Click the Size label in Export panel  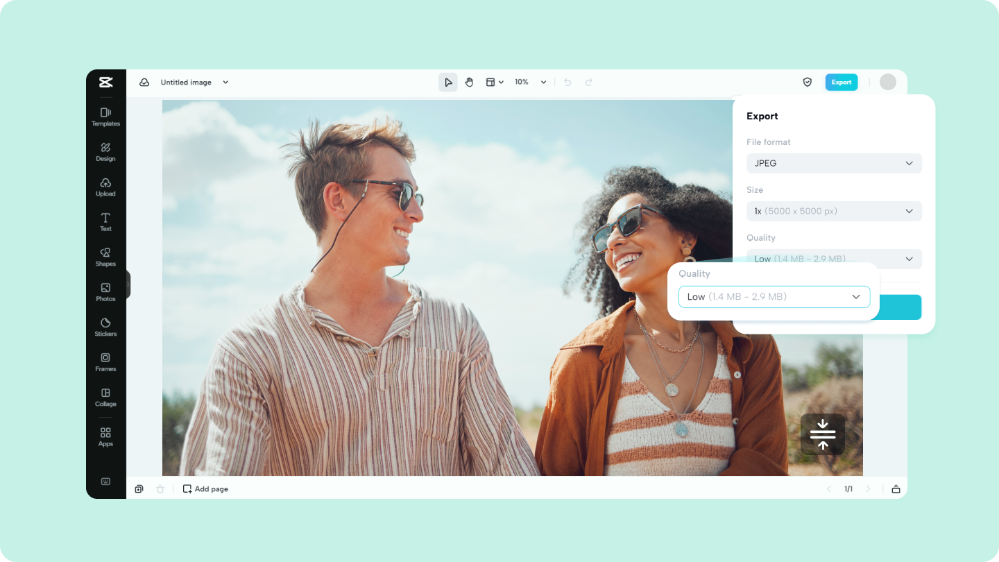(755, 189)
